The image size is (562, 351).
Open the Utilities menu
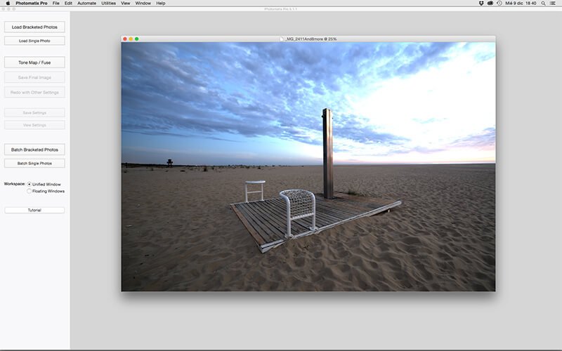[108, 4]
